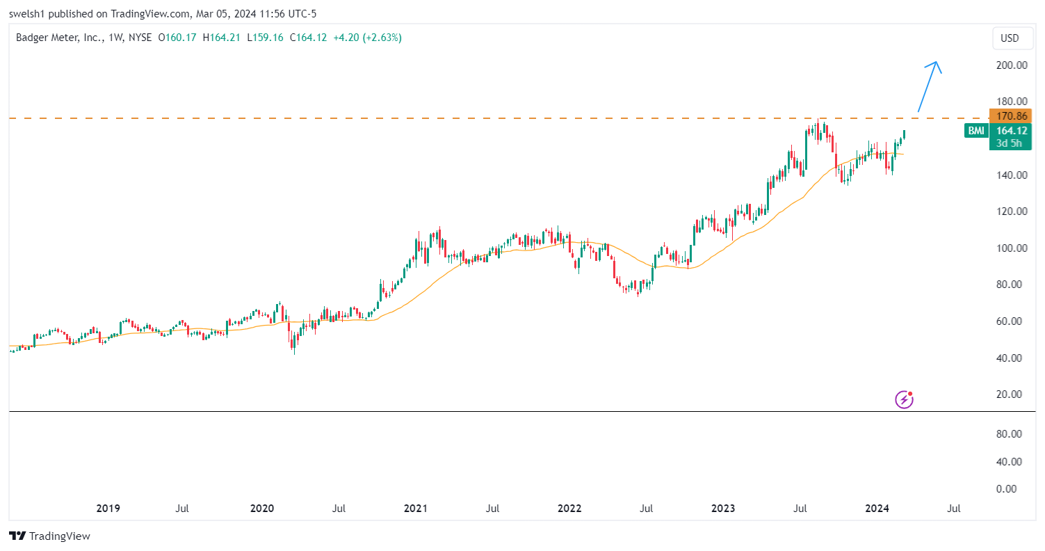
Task: Click the H164.21 high value
Action: [x=220, y=38]
